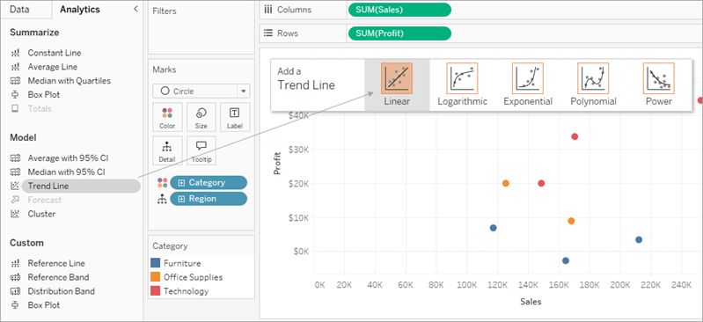
Task: Open the Color marks card
Action: (167, 118)
